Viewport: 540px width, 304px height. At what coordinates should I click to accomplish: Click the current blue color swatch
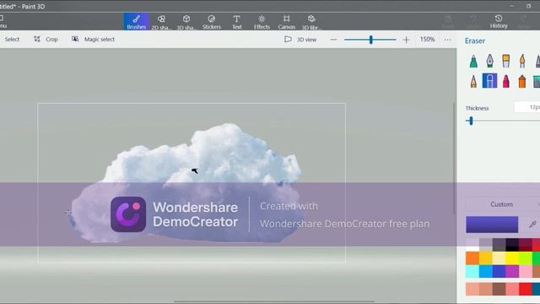tap(492, 225)
